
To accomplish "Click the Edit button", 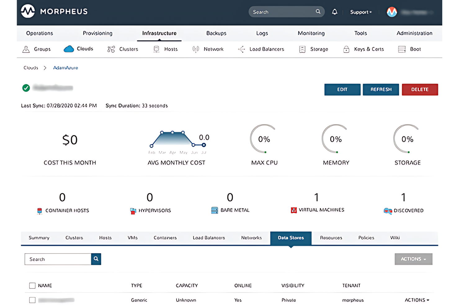I will (342, 90).
